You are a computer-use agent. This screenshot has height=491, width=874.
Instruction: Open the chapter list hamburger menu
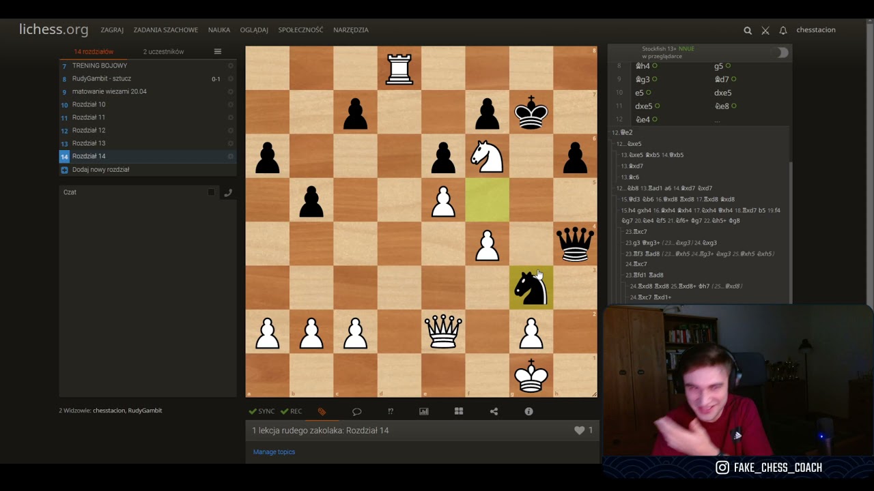218,52
